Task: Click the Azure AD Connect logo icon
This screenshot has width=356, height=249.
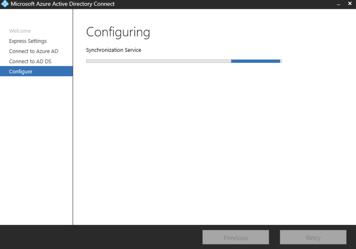Action: tap(5, 4)
